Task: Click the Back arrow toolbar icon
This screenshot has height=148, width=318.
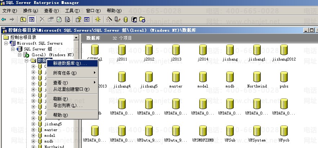Action: [4, 19]
